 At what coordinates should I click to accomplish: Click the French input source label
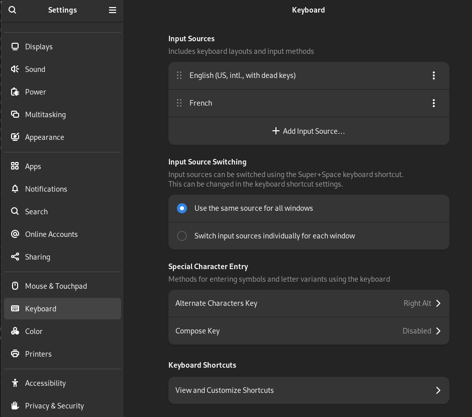(x=201, y=103)
